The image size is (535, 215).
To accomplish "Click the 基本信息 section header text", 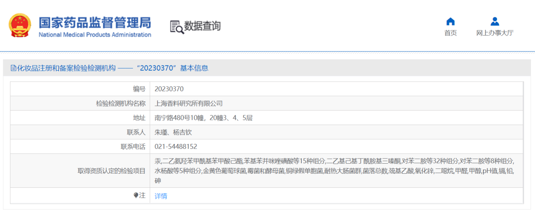I will click(194, 68).
